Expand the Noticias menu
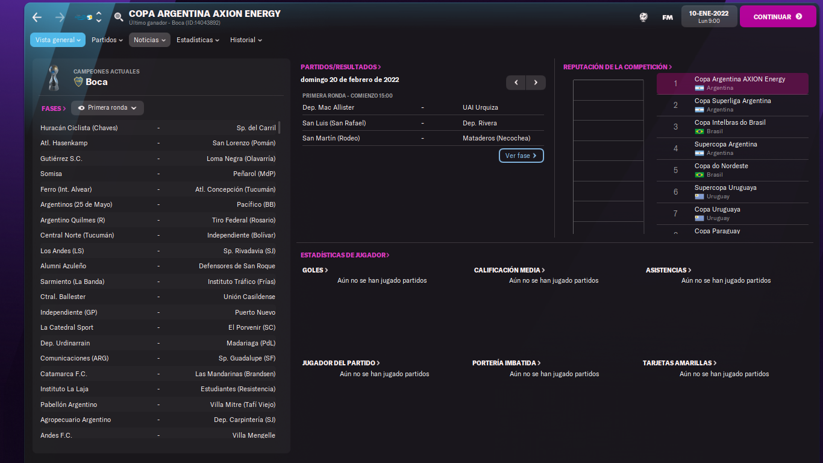Viewport: 823px width, 463px height. point(149,40)
